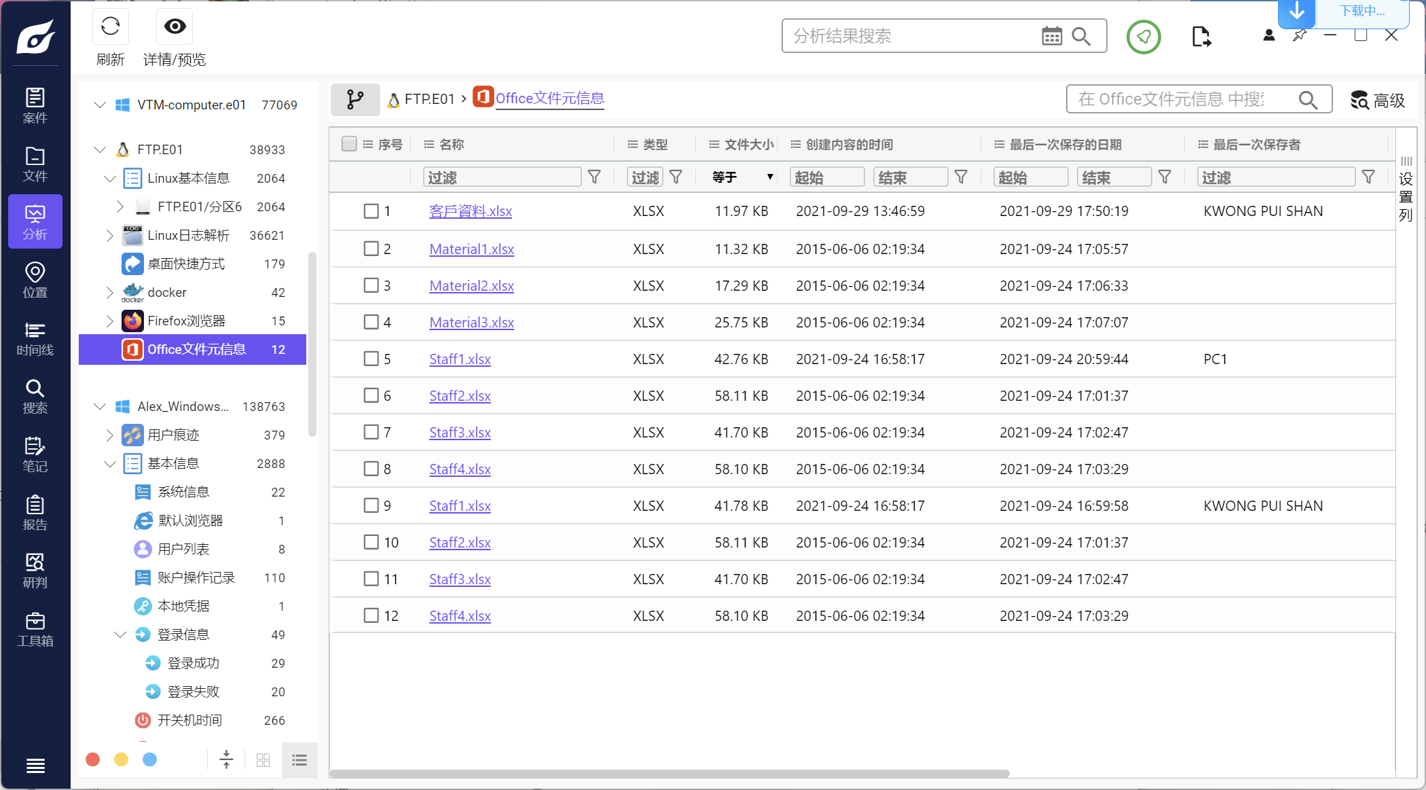1426x790 pixels.
Task: Click the calendar icon in search box
Action: click(1052, 36)
